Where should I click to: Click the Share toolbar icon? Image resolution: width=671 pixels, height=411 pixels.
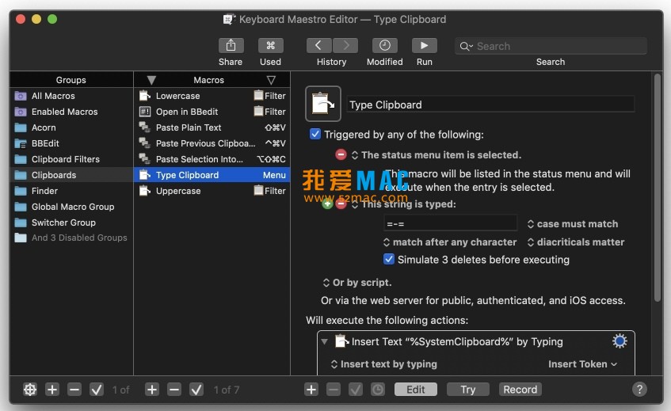[231, 45]
